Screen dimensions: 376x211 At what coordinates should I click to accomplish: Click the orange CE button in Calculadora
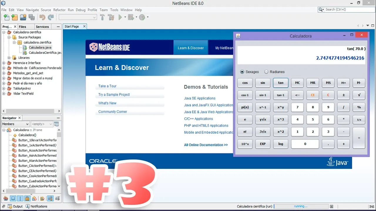tap(313, 95)
